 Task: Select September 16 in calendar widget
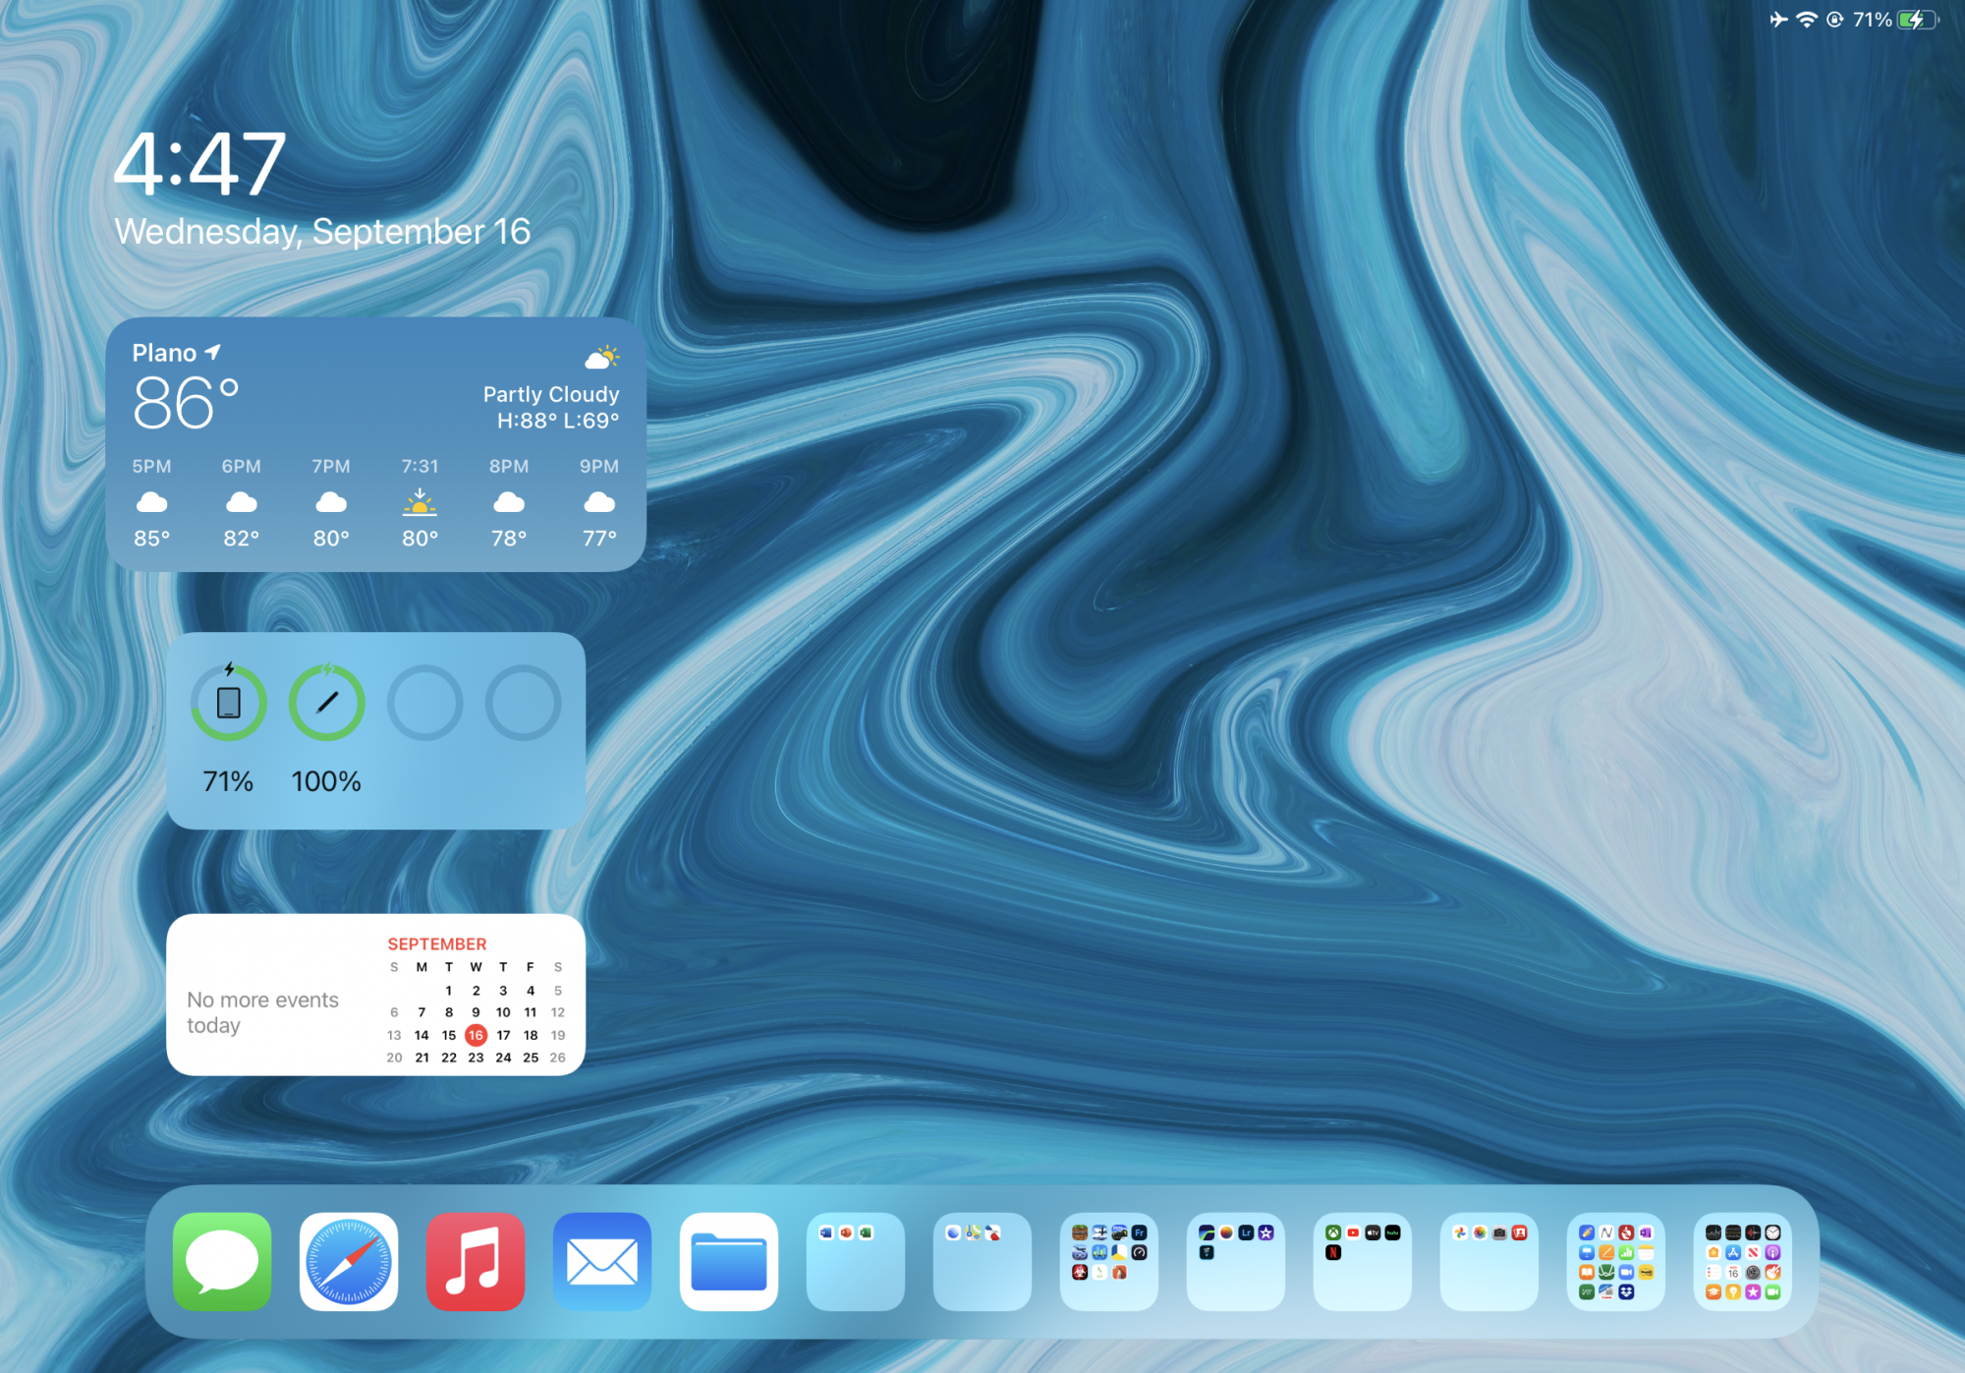(x=476, y=1035)
